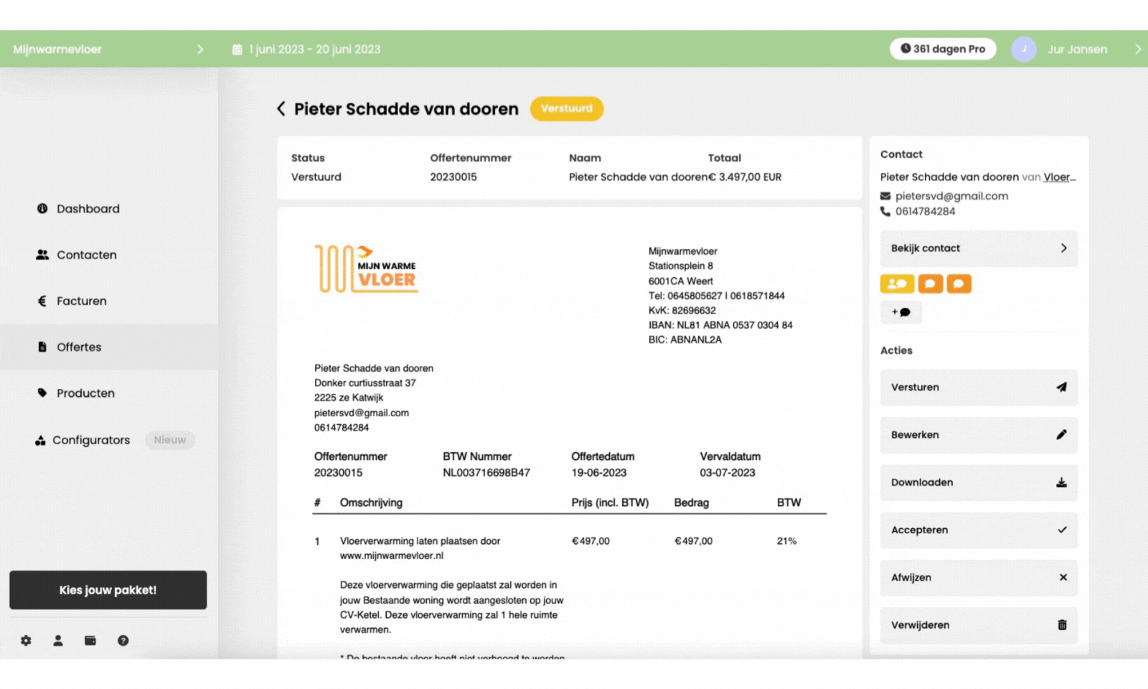Click the BTW Nummer NL003716698B47
Screen dimensions: 1148x689
(x=486, y=472)
